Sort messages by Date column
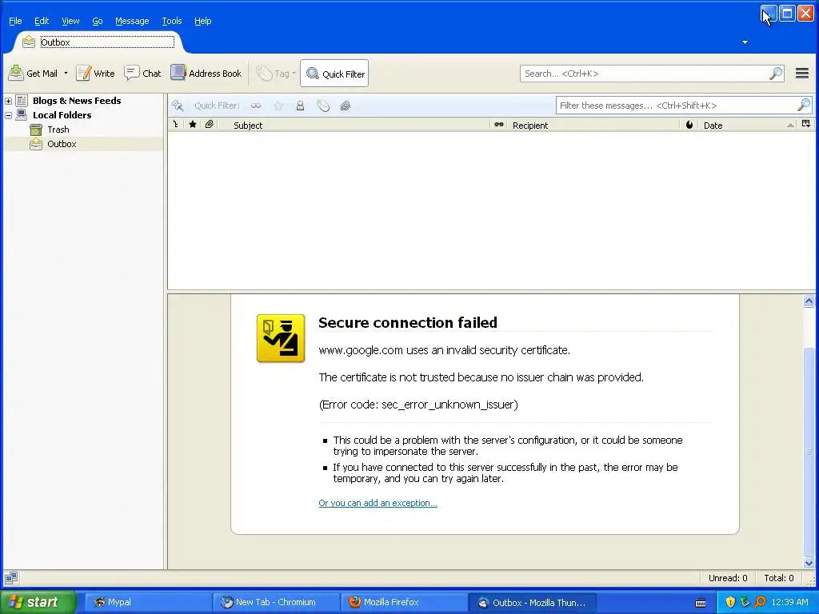Image resolution: width=819 pixels, height=614 pixels. pos(748,125)
